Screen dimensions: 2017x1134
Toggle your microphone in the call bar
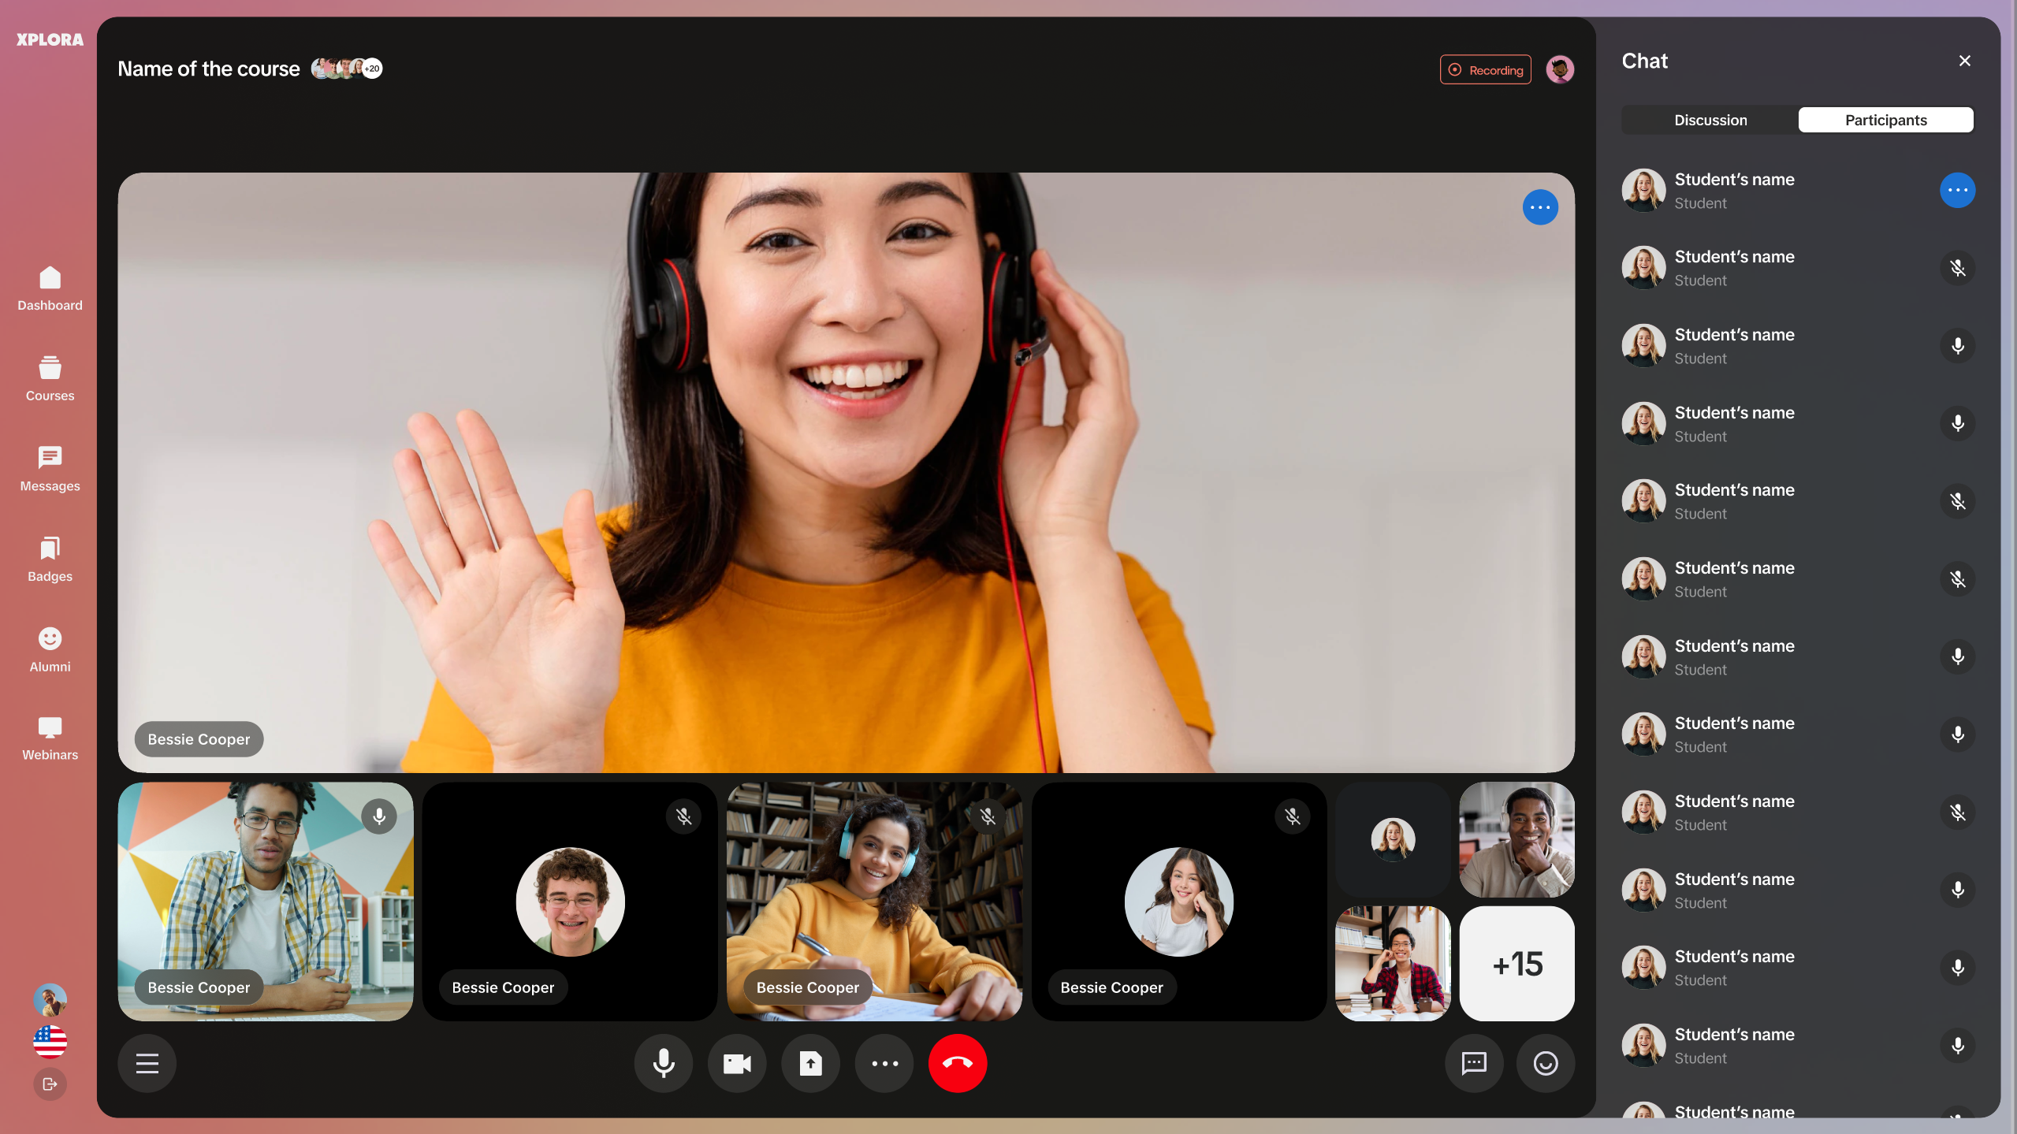[664, 1064]
